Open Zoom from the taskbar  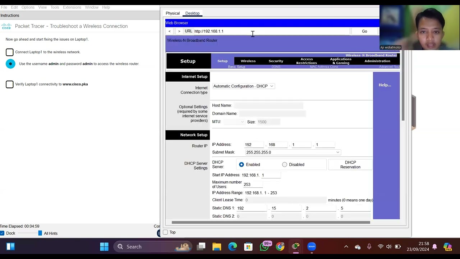pyautogui.click(x=312, y=247)
